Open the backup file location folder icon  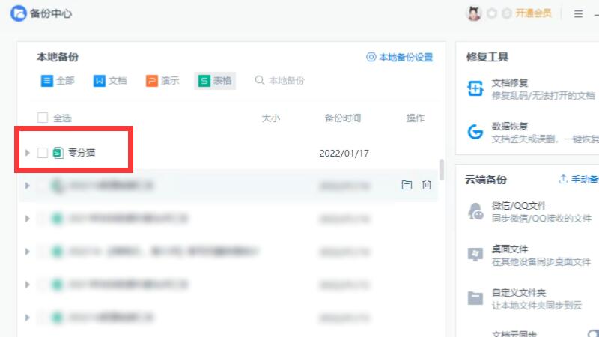(407, 185)
